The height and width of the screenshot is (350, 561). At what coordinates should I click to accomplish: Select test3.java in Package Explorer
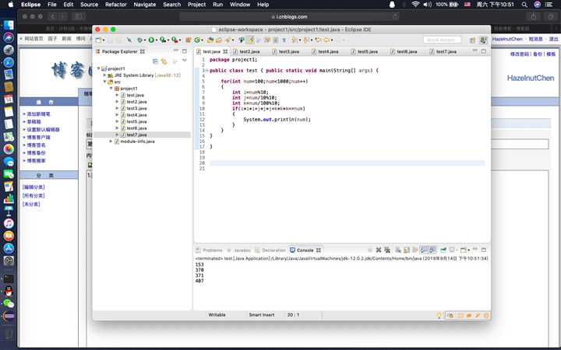pyautogui.click(x=136, y=108)
